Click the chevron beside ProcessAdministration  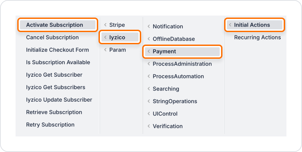149,64
